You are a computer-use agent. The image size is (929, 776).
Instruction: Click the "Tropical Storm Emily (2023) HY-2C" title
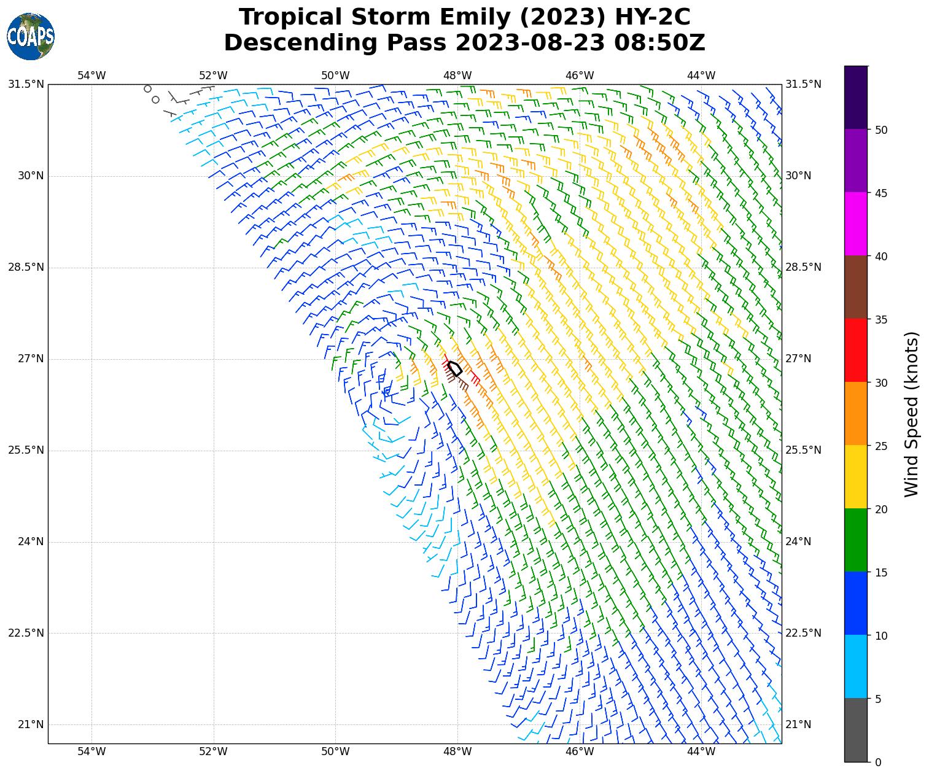point(464,17)
